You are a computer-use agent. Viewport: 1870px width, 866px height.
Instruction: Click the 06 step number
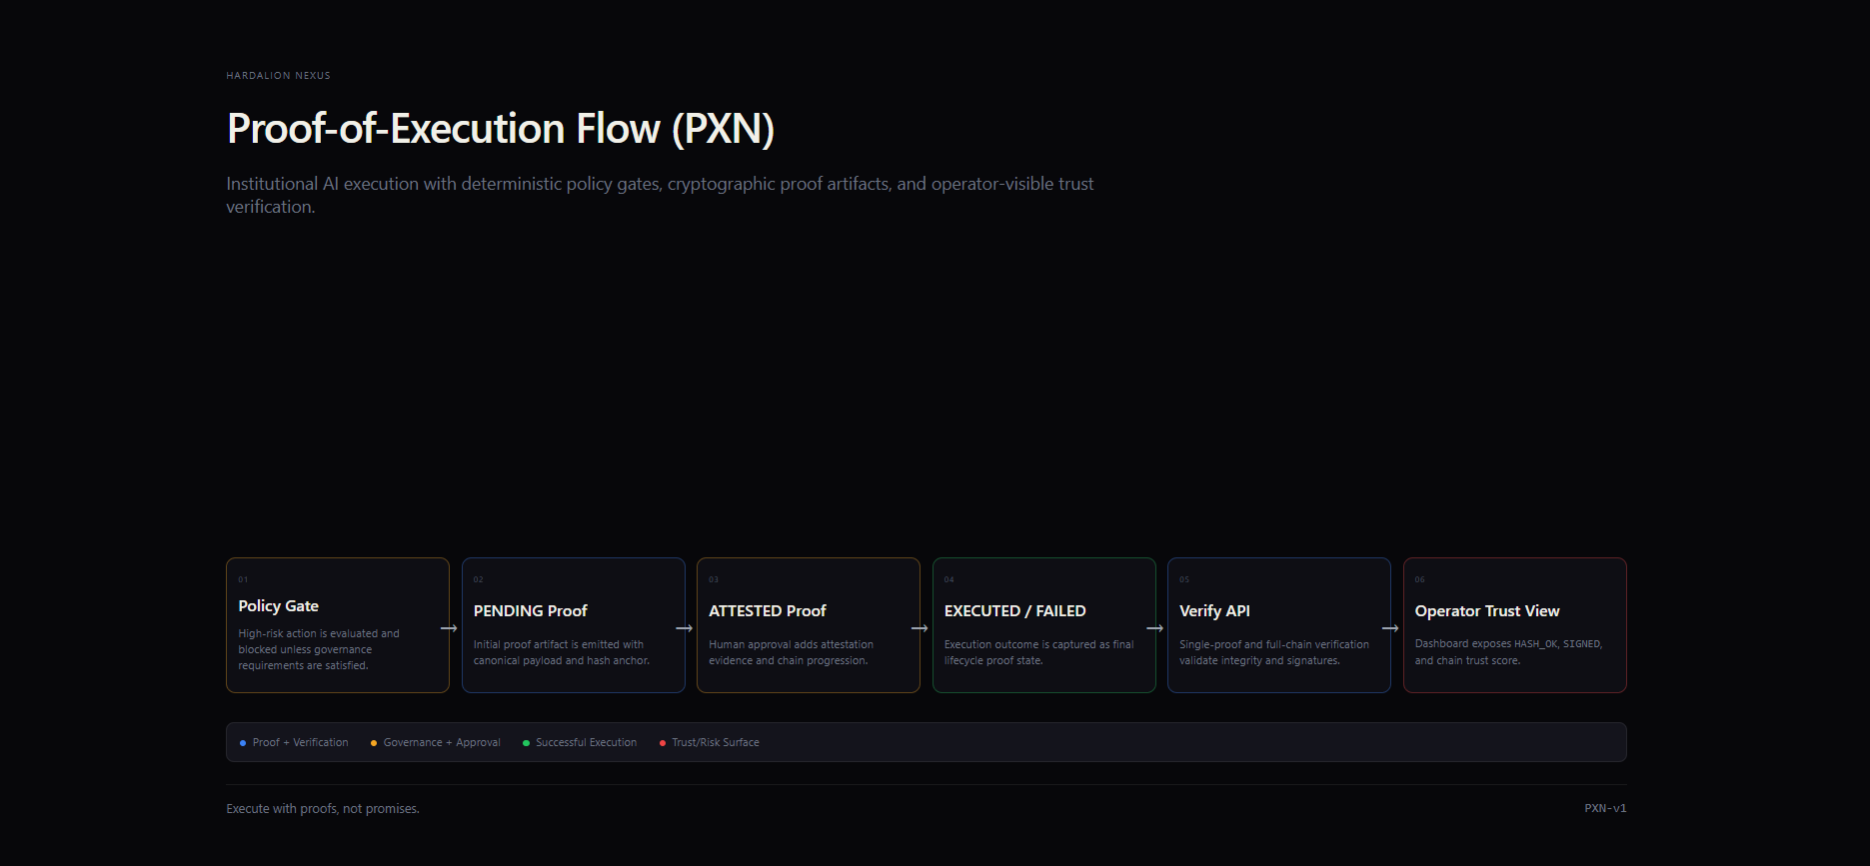tap(1420, 579)
